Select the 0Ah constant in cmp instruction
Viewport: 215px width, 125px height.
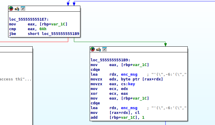[43, 29]
